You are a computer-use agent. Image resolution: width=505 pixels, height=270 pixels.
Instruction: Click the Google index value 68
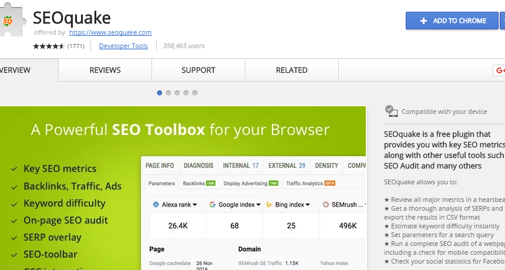click(x=234, y=225)
